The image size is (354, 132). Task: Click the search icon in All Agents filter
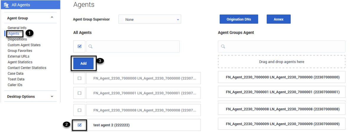(91, 46)
